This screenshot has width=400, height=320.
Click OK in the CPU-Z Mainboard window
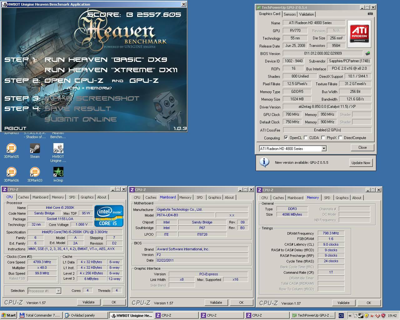[x=241, y=302]
